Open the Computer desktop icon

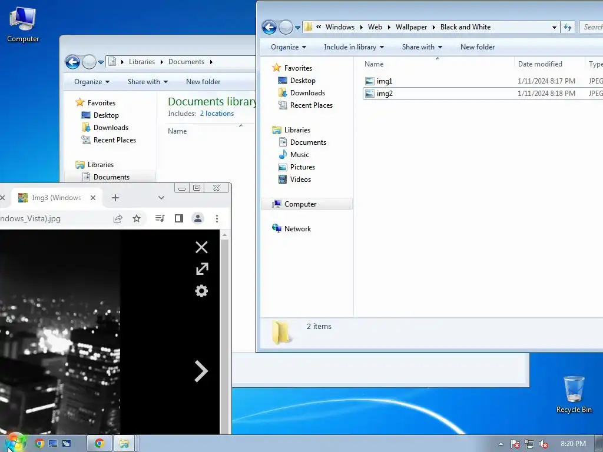coord(23,24)
